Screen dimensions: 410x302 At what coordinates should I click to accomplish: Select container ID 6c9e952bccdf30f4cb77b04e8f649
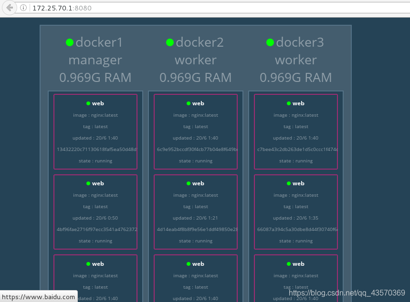point(197,149)
